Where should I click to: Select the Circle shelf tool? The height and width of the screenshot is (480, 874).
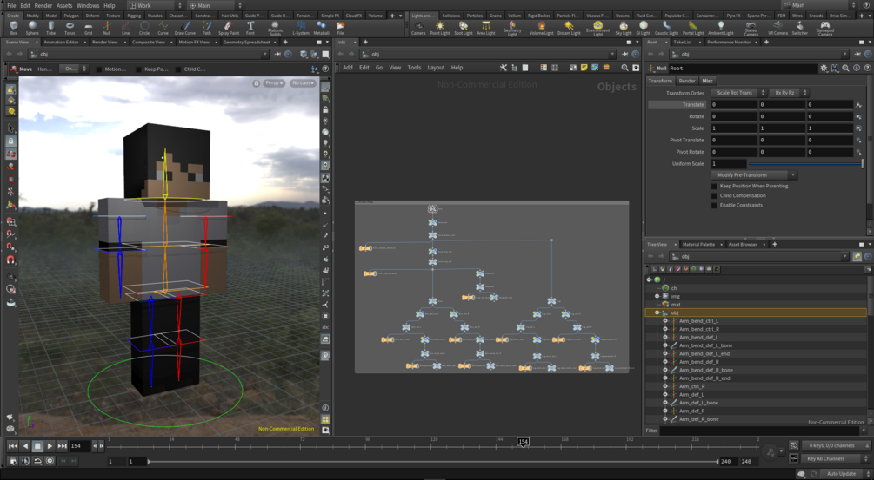coord(144,28)
